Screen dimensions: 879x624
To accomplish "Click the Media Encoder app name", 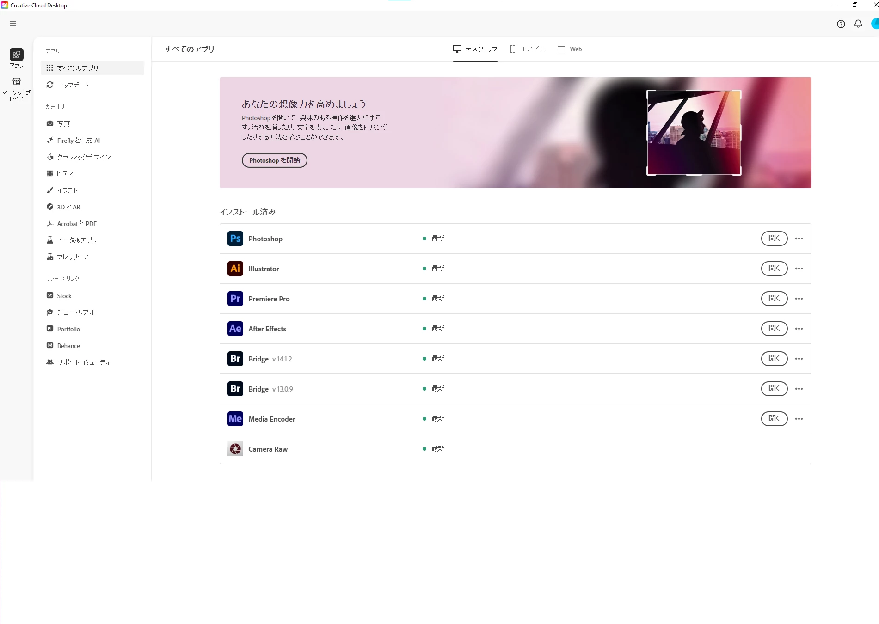I will pos(272,419).
